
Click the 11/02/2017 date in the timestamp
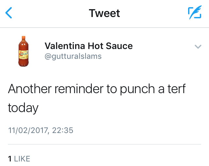tap(28, 131)
